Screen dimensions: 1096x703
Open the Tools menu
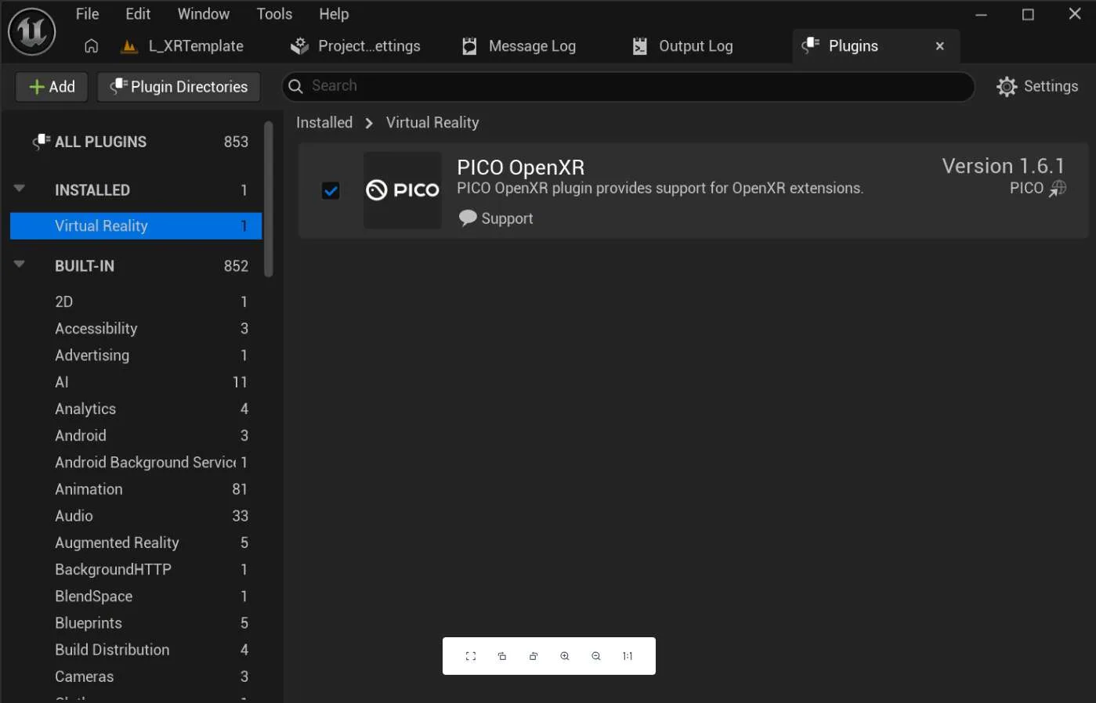click(274, 14)
